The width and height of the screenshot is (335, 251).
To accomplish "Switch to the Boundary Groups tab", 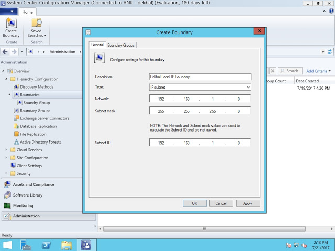I will coord(121,46).
